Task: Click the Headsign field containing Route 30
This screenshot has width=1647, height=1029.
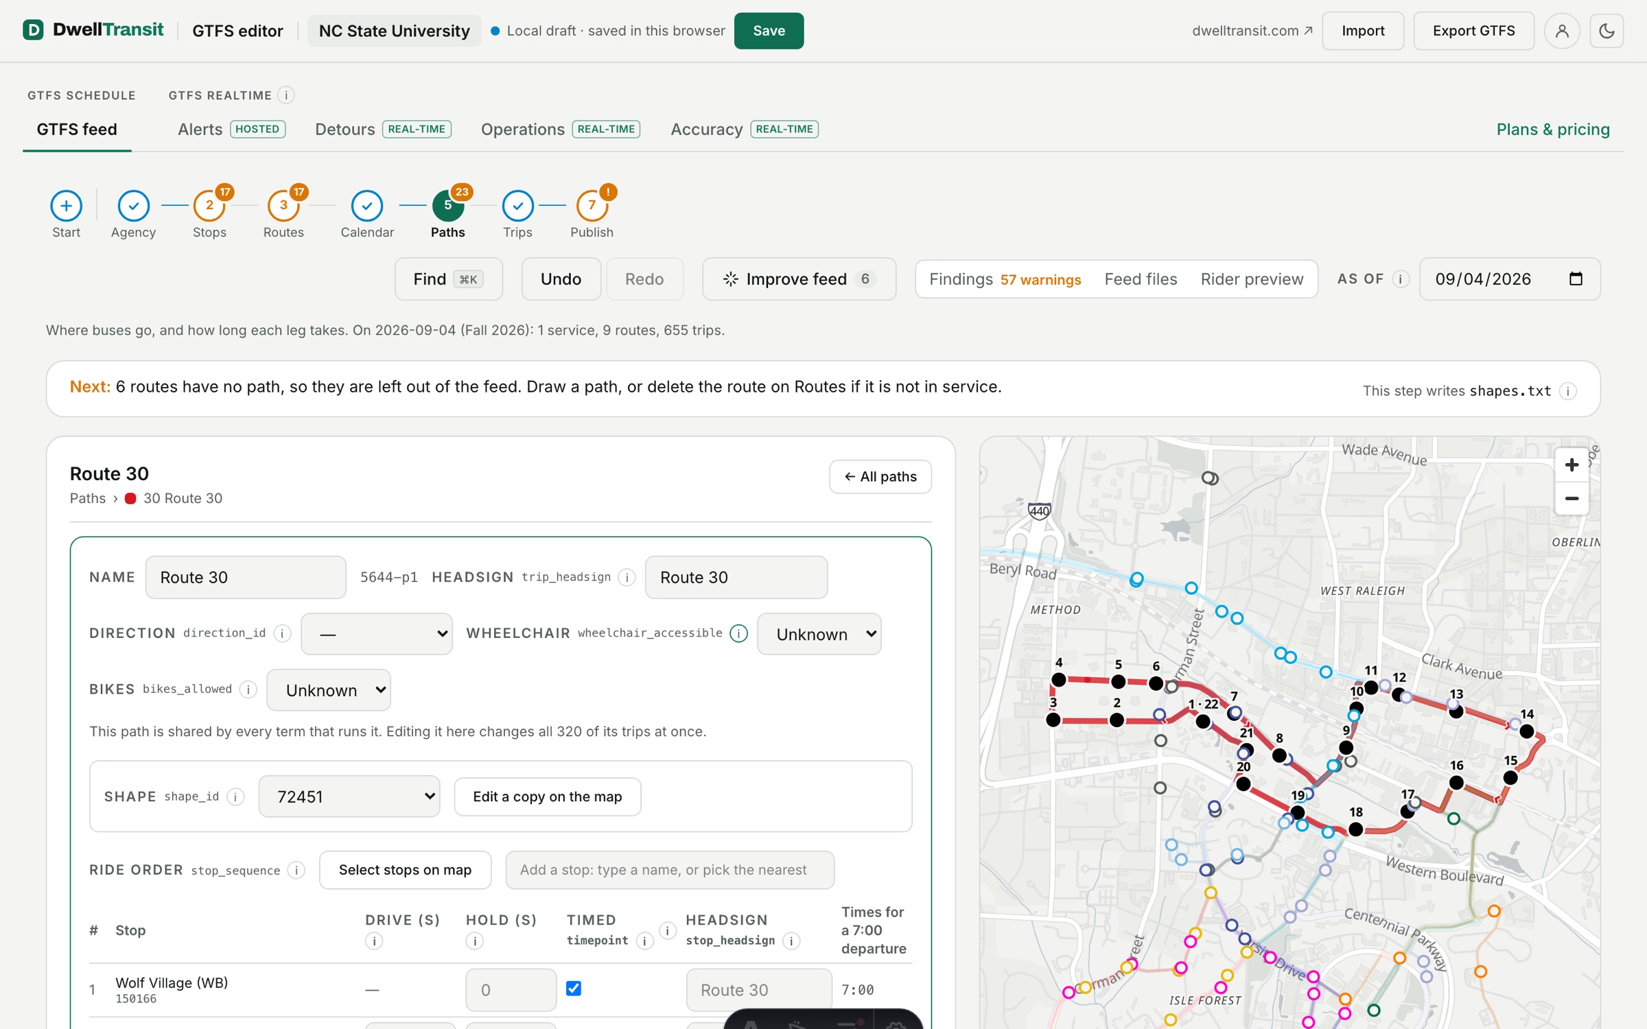Action: tap(736, 578)
